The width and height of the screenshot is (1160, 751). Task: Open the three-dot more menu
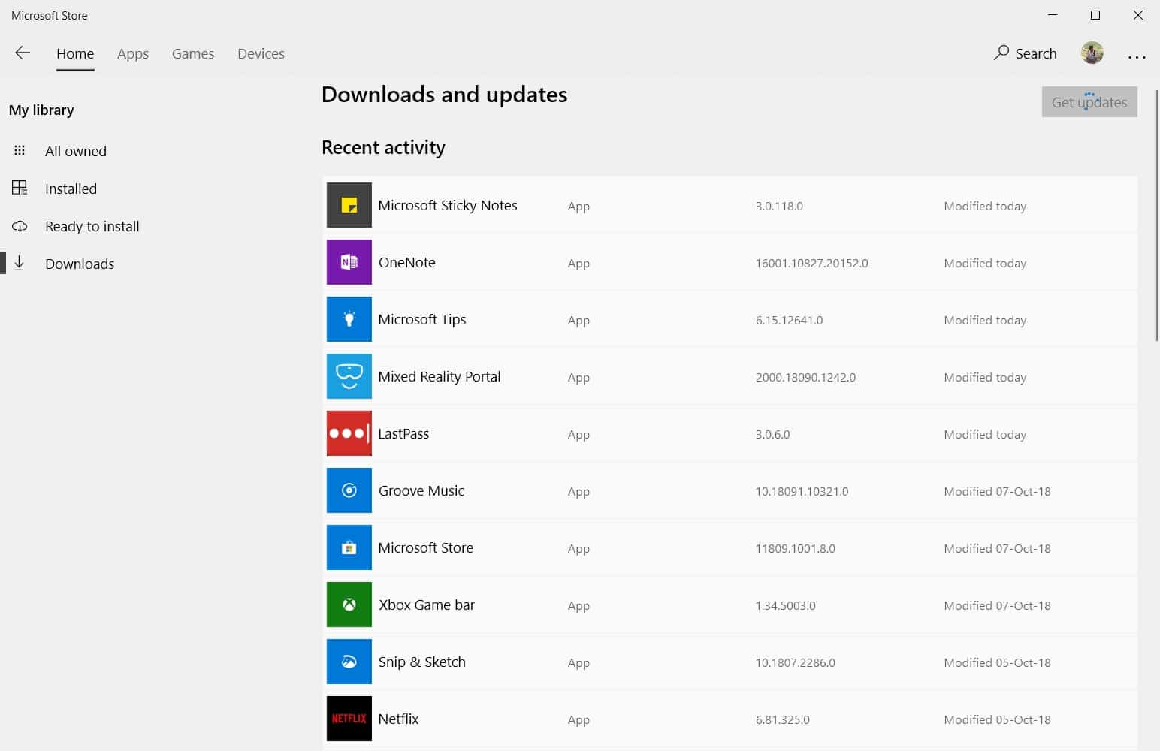1137,56
